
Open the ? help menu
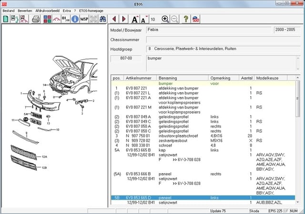point(75,10)
